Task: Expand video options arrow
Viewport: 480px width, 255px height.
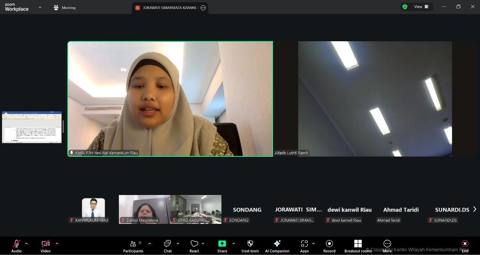Action: tap(57, 244)
